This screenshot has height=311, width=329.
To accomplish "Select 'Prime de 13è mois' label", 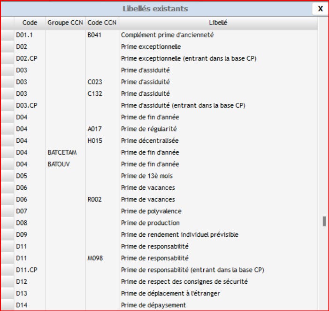I will click(x=147, y=176).
